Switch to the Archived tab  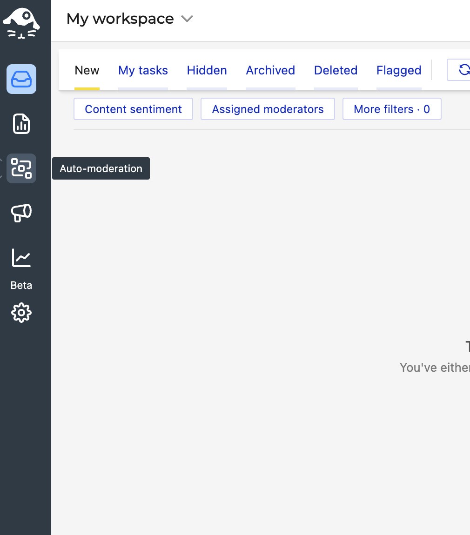point(270,70)
